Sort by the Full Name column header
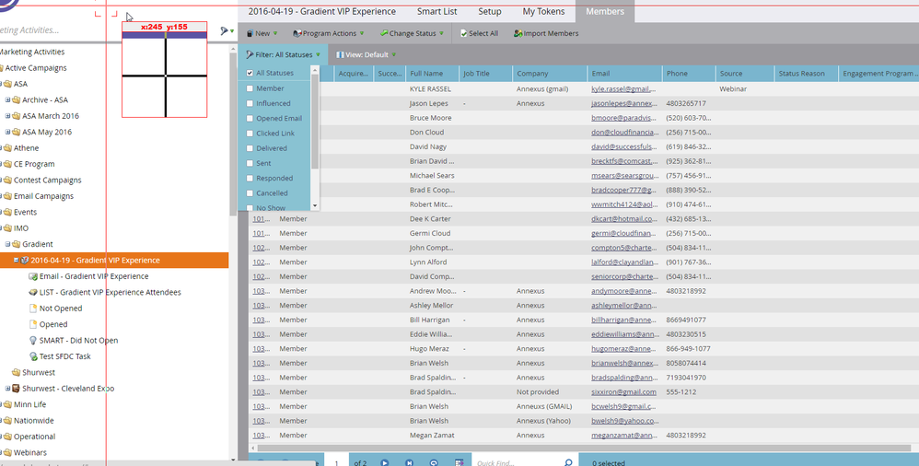The width and height of the screenshot is (919, 466). coord(426,74)
